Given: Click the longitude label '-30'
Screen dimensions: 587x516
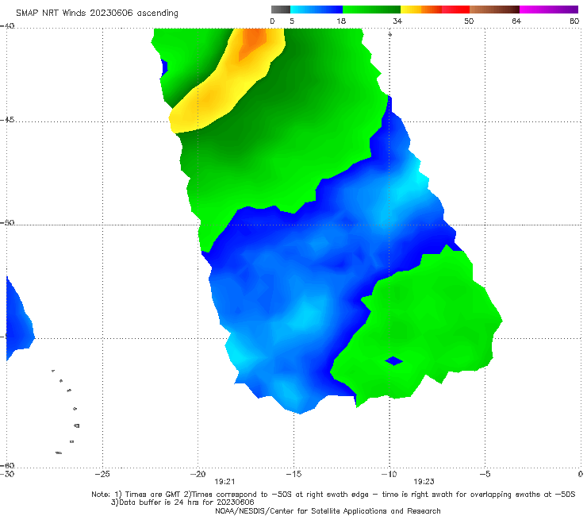Looking at the screenshot, I should click(7, 474).
